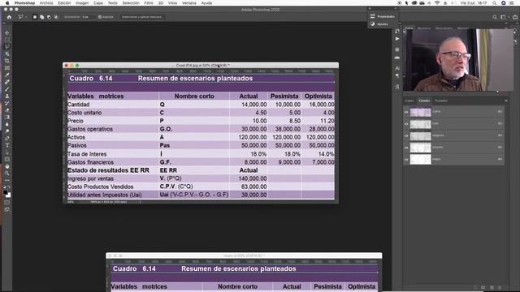Switch to the Degradados tab
This screenshot has width=520, height=292.
coord(444,28)
